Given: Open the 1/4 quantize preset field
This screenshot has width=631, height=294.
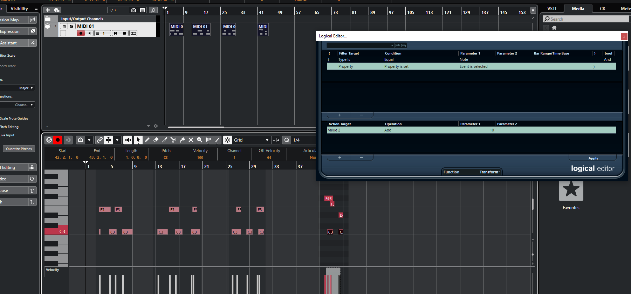Looking at the screenshot, I should click(303, 140).
